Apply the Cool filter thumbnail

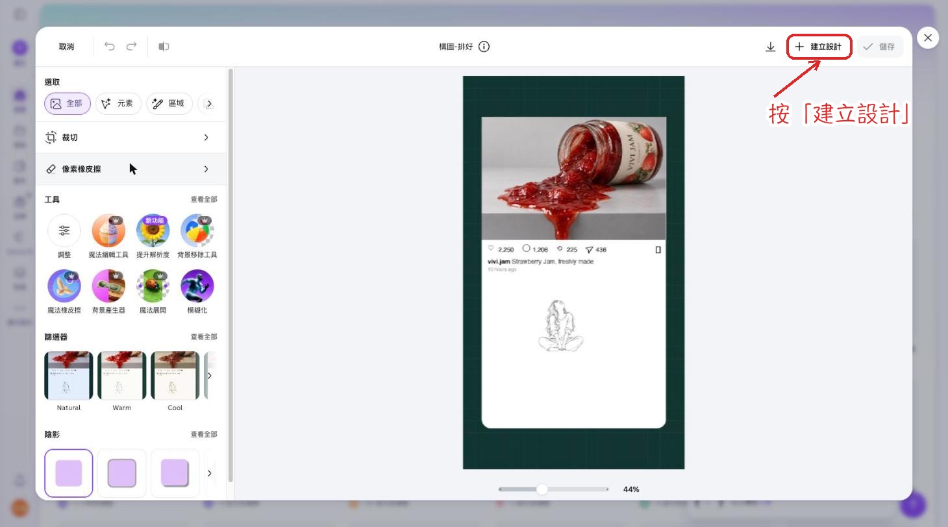coord(175,376)
